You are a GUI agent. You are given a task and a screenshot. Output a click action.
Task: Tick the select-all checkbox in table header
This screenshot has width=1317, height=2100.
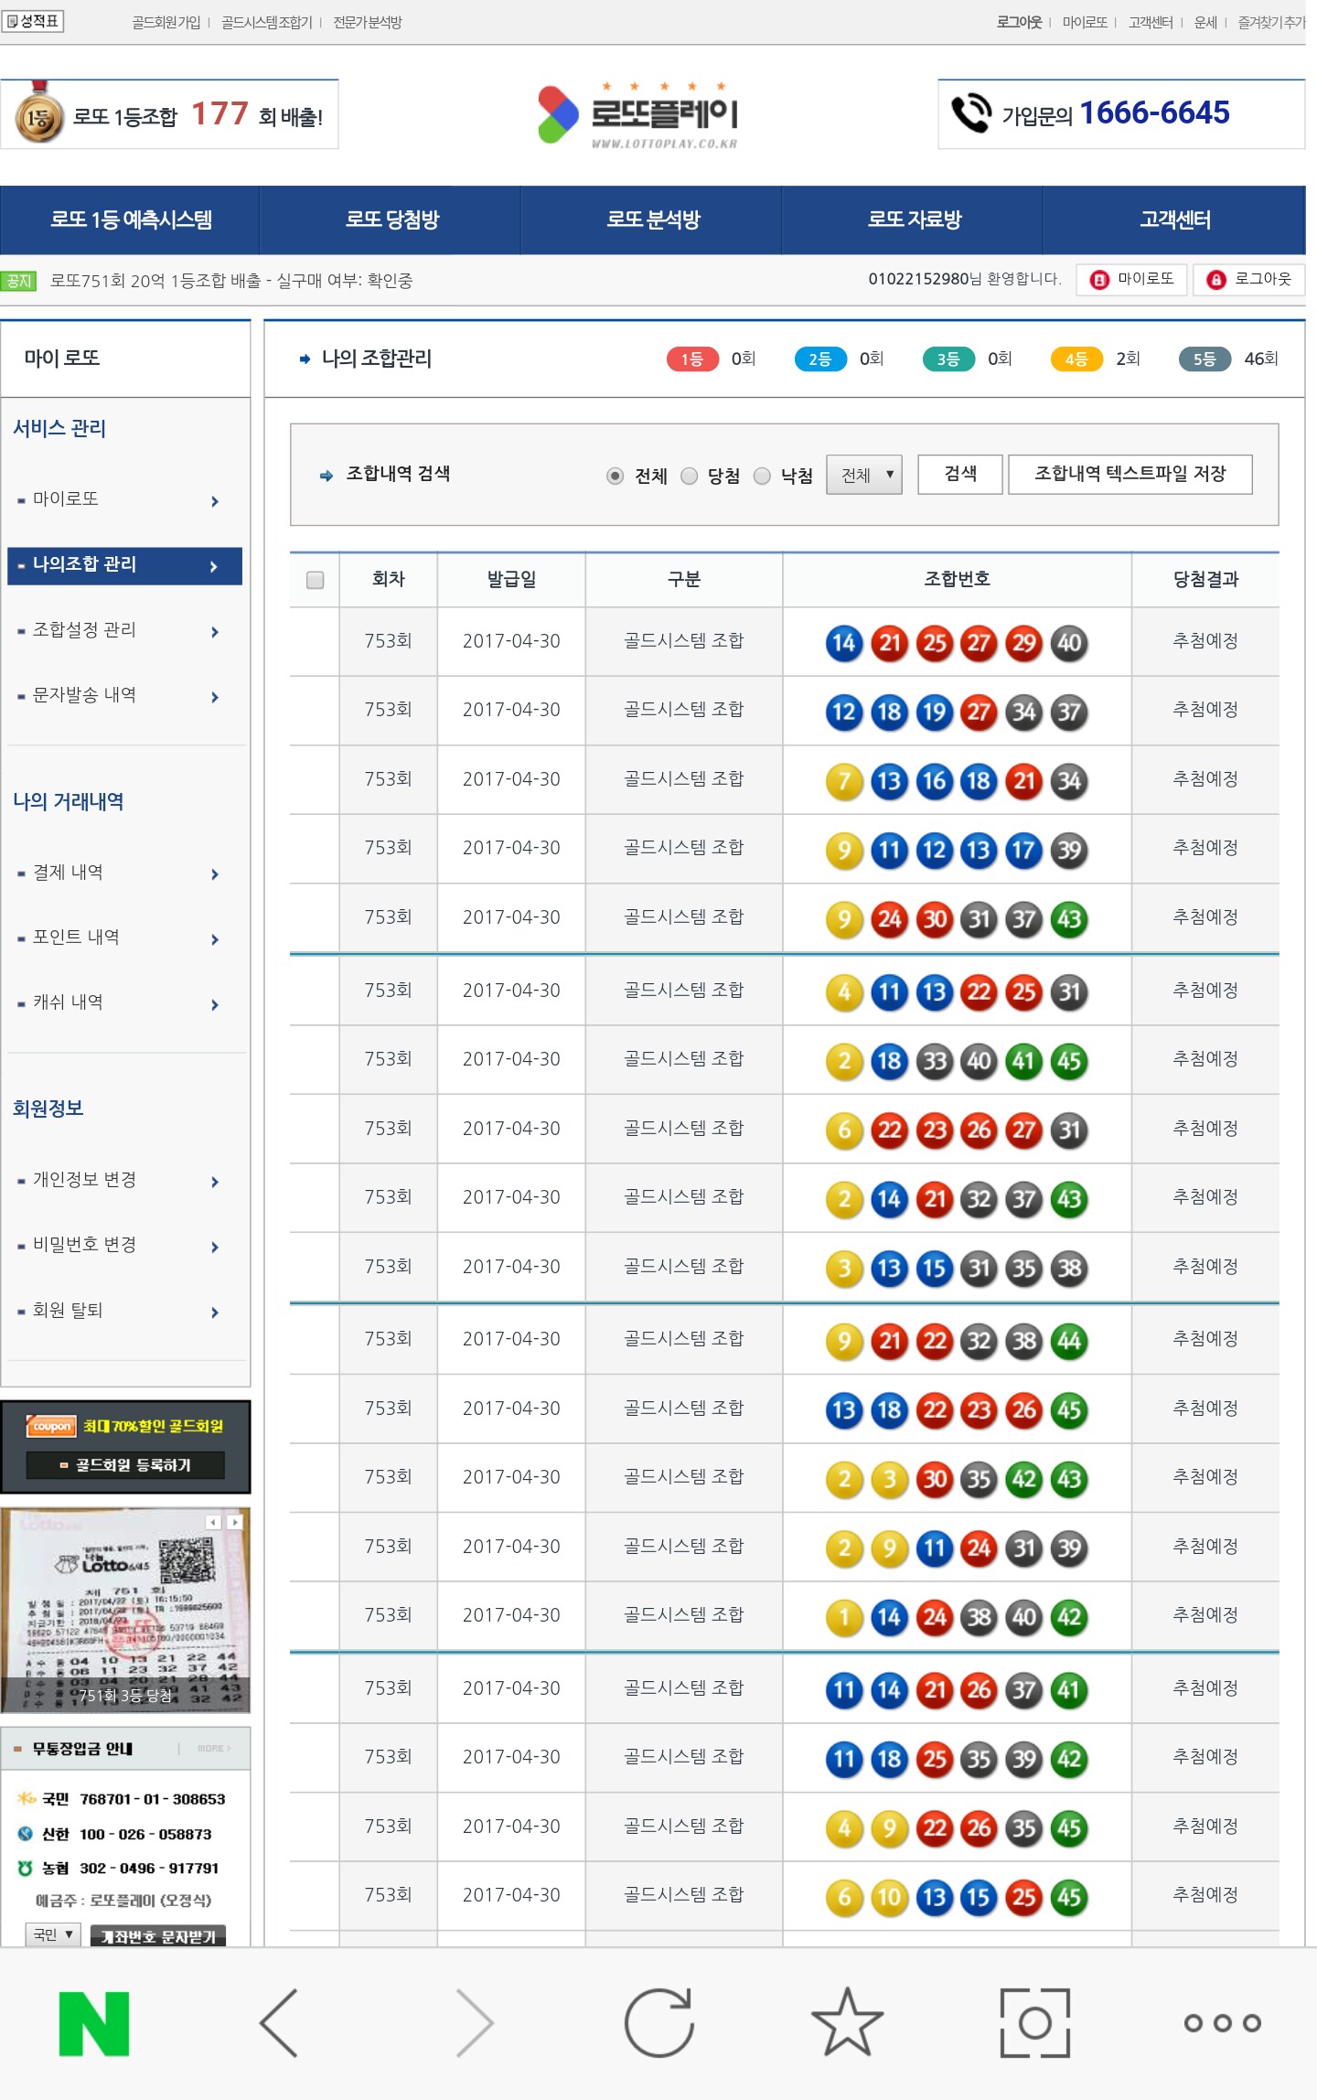coord(316,580)
